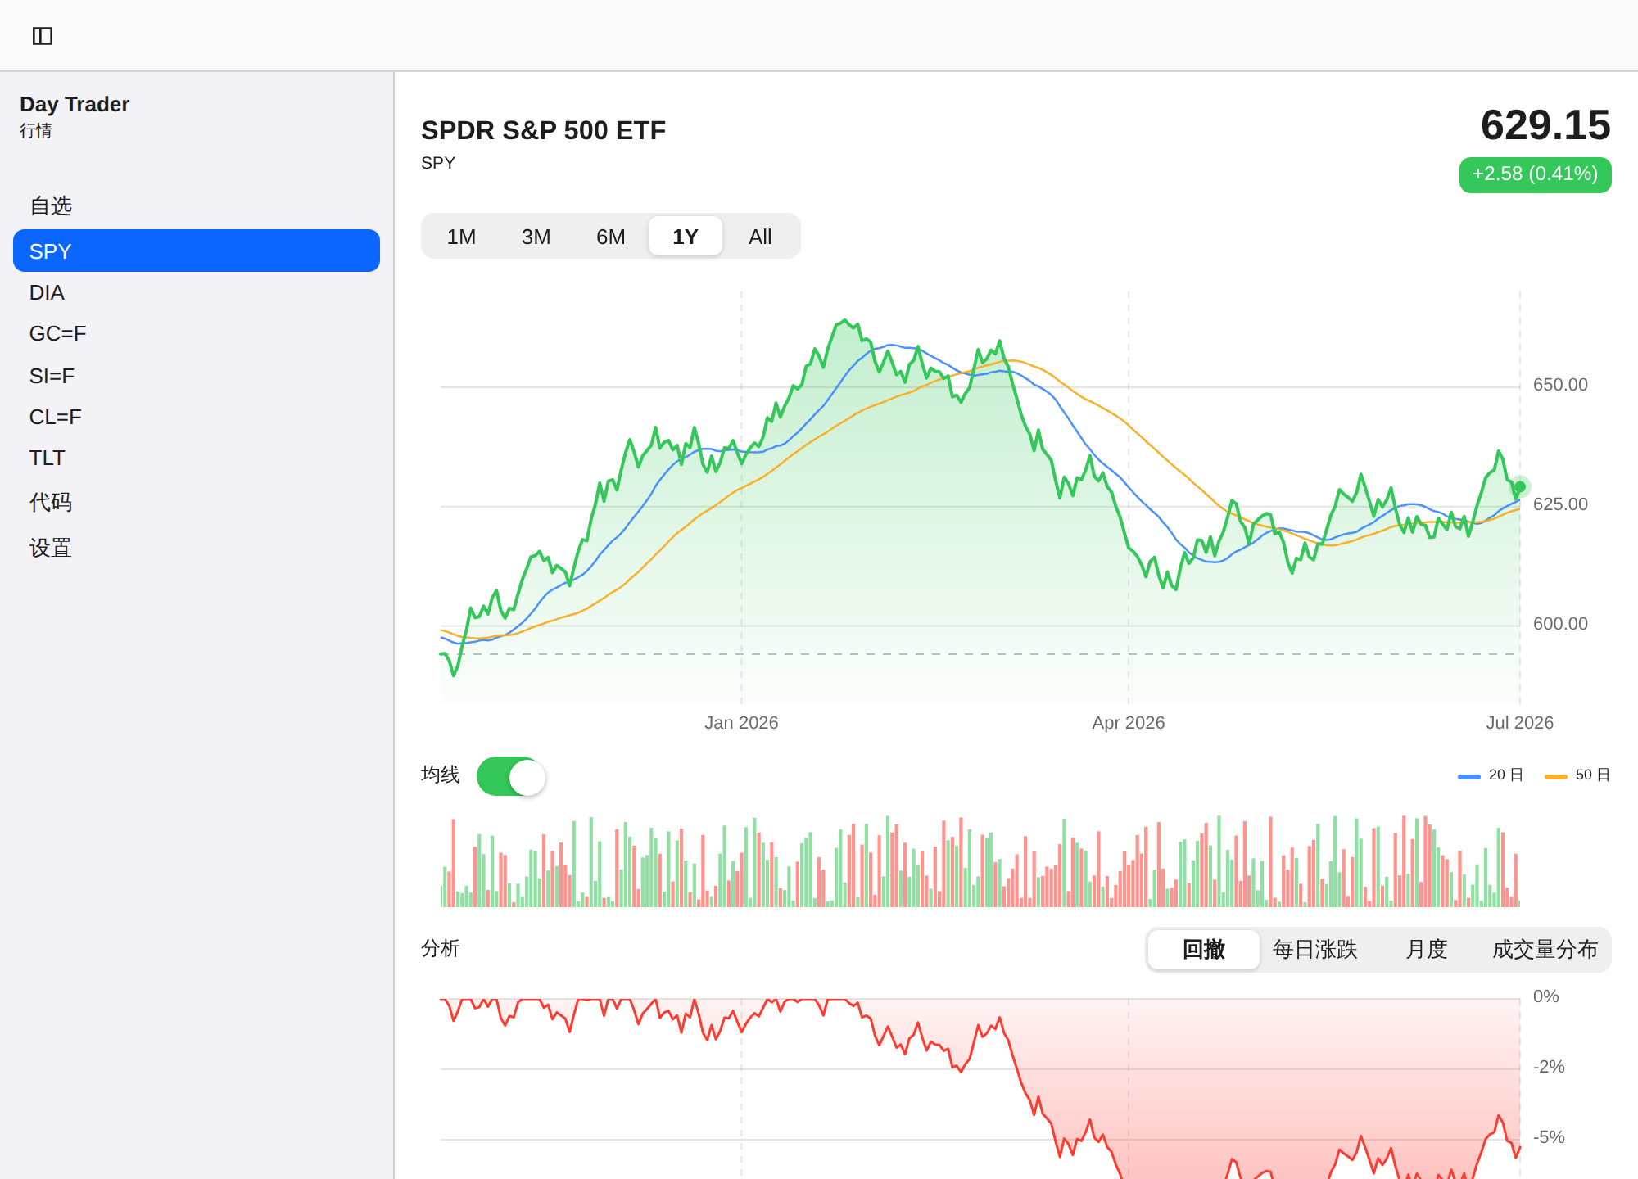
Task: Select TLT in the watchlist
Action: (197, 458)
